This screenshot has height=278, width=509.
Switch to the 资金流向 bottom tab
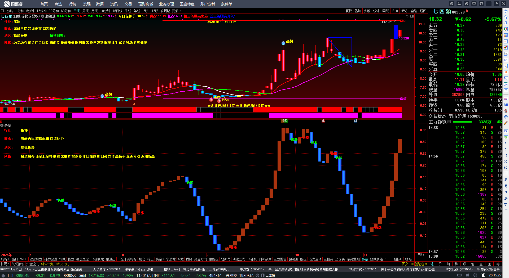click(x=33, y=264)
